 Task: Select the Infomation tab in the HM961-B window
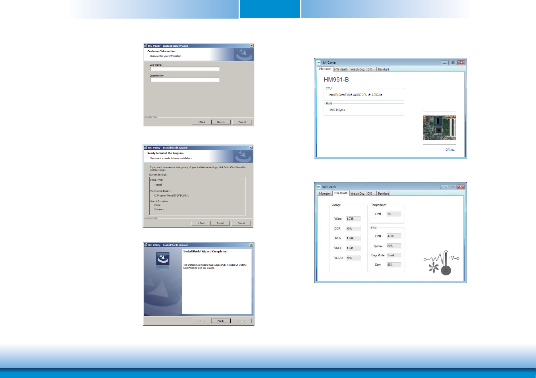coord(325,69)
